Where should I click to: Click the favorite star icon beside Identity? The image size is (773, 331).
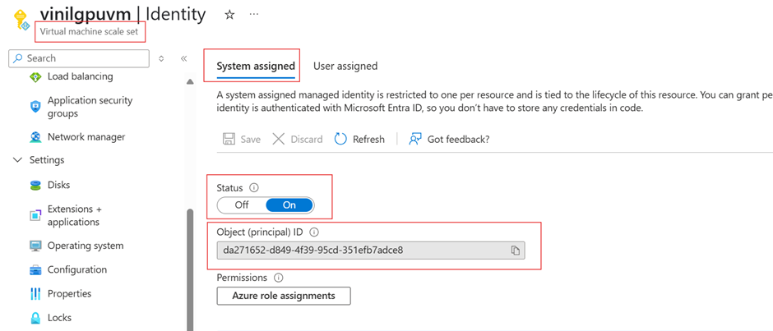click(229, 15)
